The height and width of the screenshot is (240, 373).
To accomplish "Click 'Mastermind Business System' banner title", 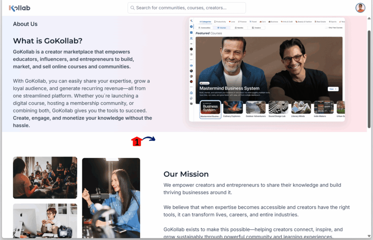I will point(229,88).
